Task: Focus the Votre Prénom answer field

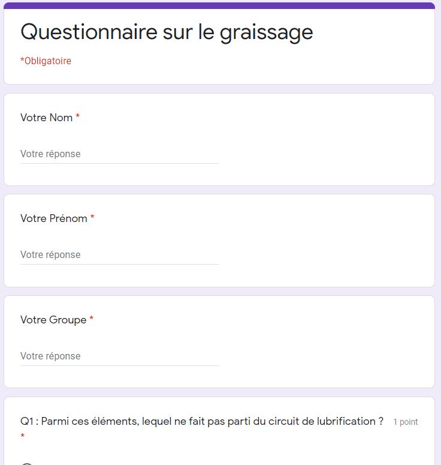Action: click(x=119, y=255)
